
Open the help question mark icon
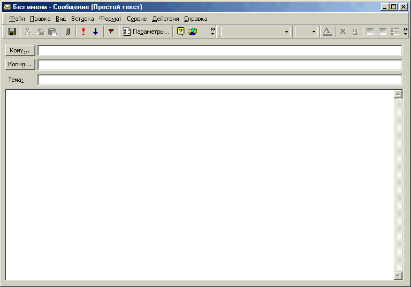tap(180, 32)
